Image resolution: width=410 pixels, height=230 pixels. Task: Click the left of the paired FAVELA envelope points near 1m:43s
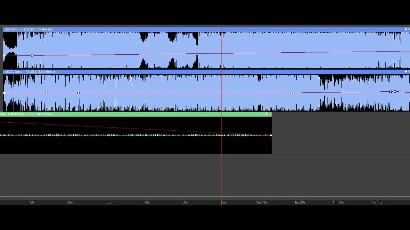click(x=390, y=92)
